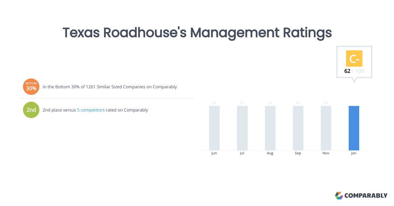Select the Jan month label
394x206 pixels.
pos(354,153)
